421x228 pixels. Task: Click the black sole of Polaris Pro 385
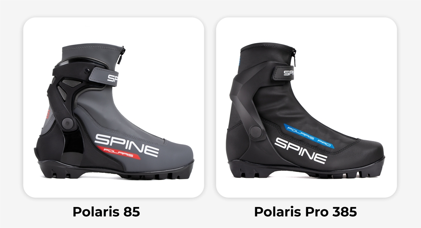[306, 169]
